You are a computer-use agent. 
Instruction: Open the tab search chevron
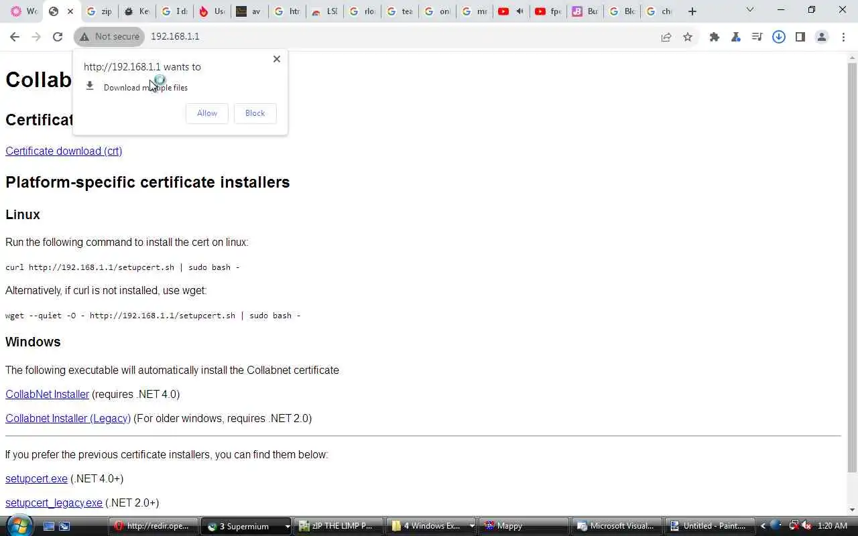(x=750, y=10)
